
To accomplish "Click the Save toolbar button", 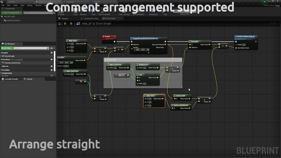I will (x=76, y=13).
